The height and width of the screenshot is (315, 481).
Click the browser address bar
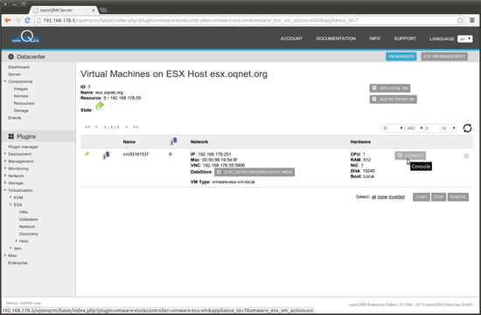246,20
